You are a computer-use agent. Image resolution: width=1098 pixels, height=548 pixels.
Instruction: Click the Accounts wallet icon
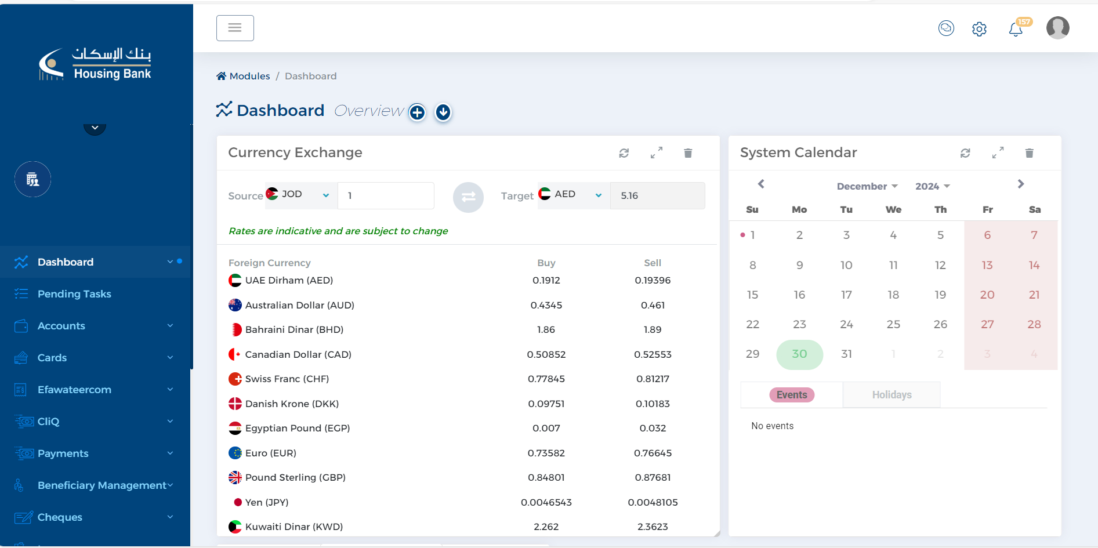point(21,326)
